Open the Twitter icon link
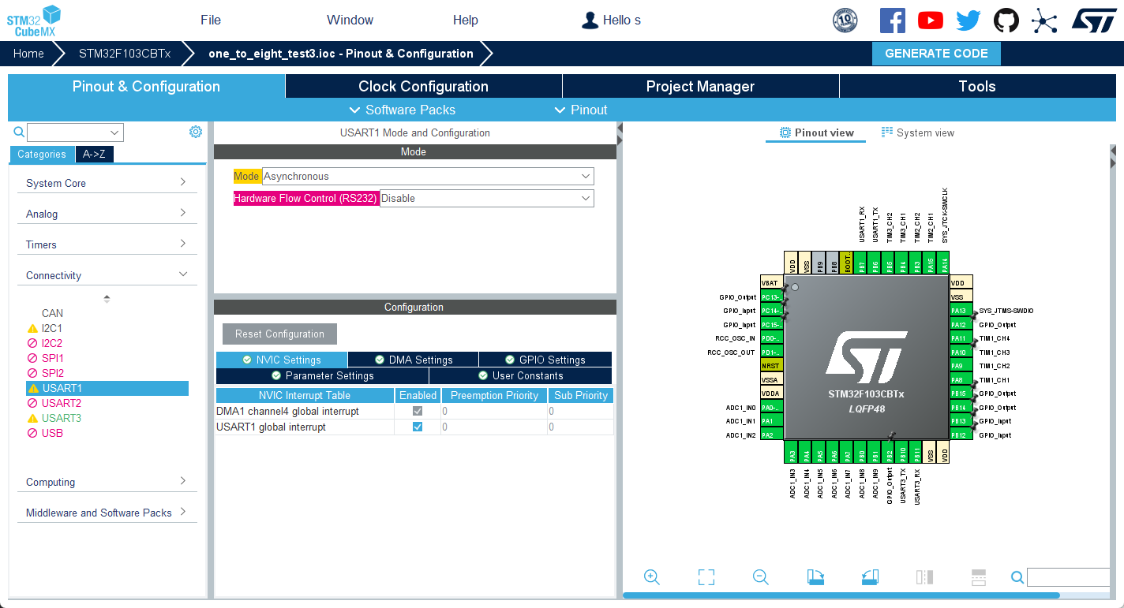Image resolution: width=1124 pixels, height=608 pixels. click(x=969, y=21)
